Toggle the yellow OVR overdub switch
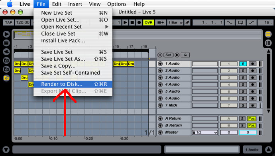This screenshot has width=275, height=156. (x=149, y=22)
